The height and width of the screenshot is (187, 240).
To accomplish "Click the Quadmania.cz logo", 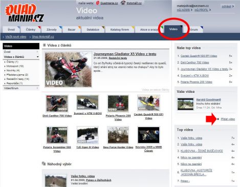I will [x=25, y=13].
